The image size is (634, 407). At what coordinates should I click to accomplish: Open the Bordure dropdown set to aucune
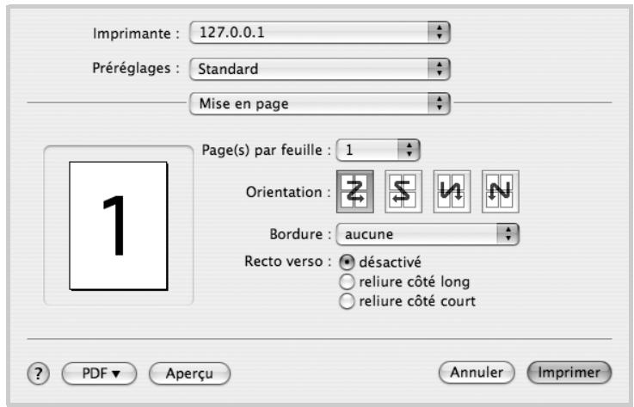[x=428, y=234]
